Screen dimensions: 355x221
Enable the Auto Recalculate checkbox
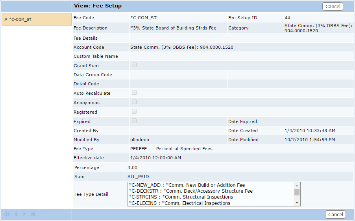(134, 93)
